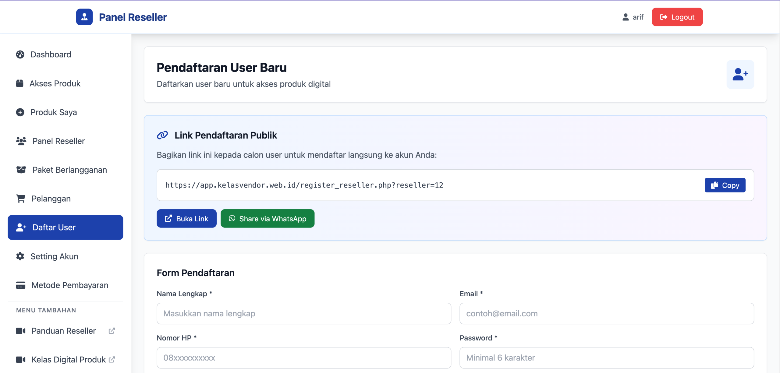
Task: Click the Panel Reseller logo icon
Action: tap(84, 17)
